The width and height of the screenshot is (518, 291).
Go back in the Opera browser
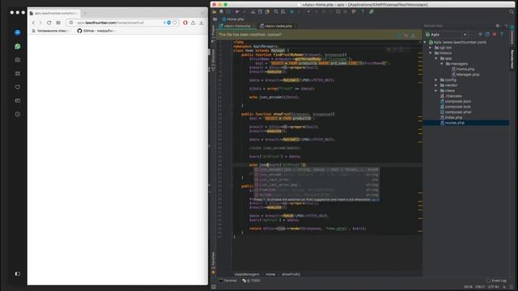(x=33, y=23)
